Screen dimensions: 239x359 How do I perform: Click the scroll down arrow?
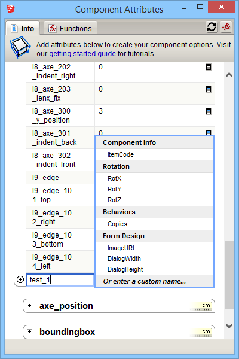coord(229,325)
